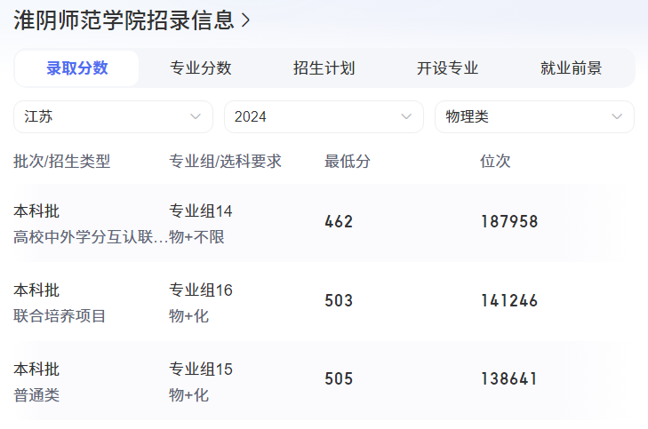Click the 批次/招生类型 column header
The image size is (648, 429).
pyautogui.click(x=62, y=161)
